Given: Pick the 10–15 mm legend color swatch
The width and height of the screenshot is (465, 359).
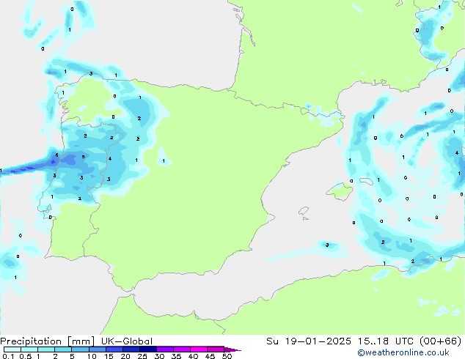Looking at the screenshot, I should point(98,349).
